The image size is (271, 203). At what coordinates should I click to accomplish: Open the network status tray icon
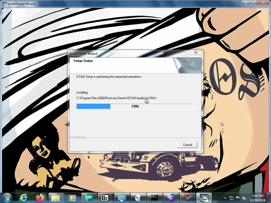click(231, 198)
